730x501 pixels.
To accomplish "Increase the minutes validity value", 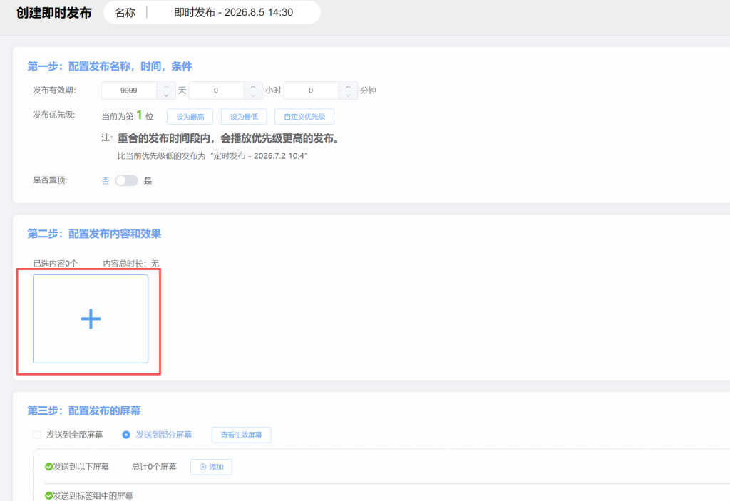I will [x=348, y=87].
